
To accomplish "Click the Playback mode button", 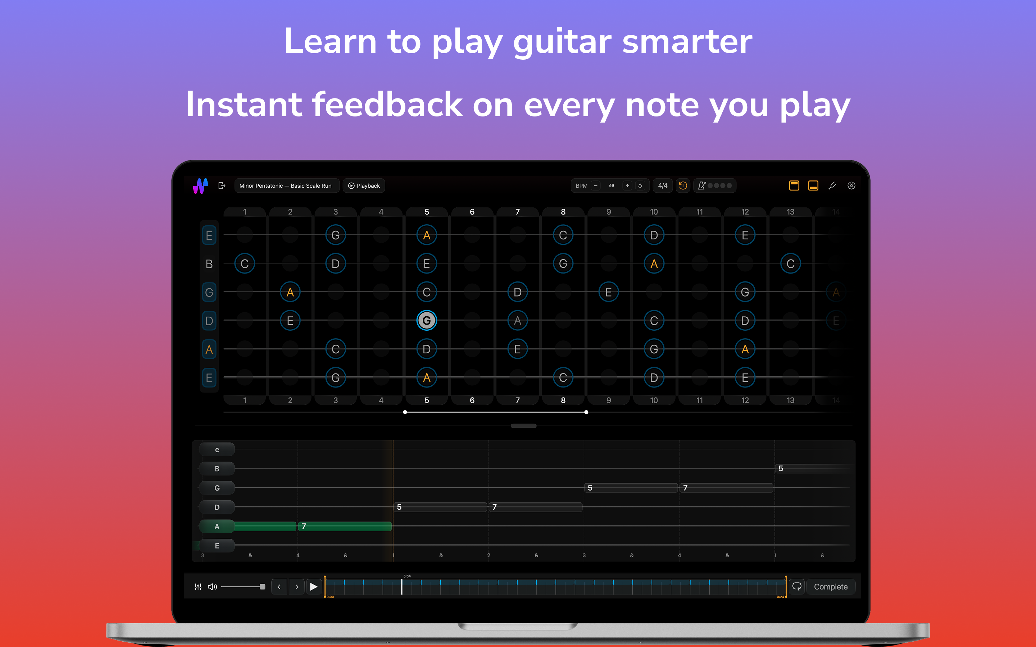I will [364, 186].
